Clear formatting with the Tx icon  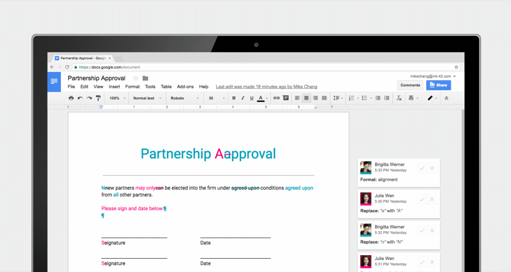pos(399,98)
